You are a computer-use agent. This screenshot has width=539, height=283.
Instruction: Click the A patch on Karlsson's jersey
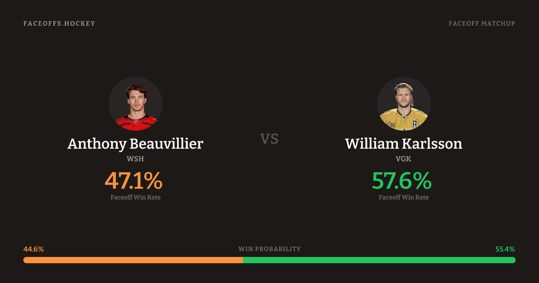point(415,124)
